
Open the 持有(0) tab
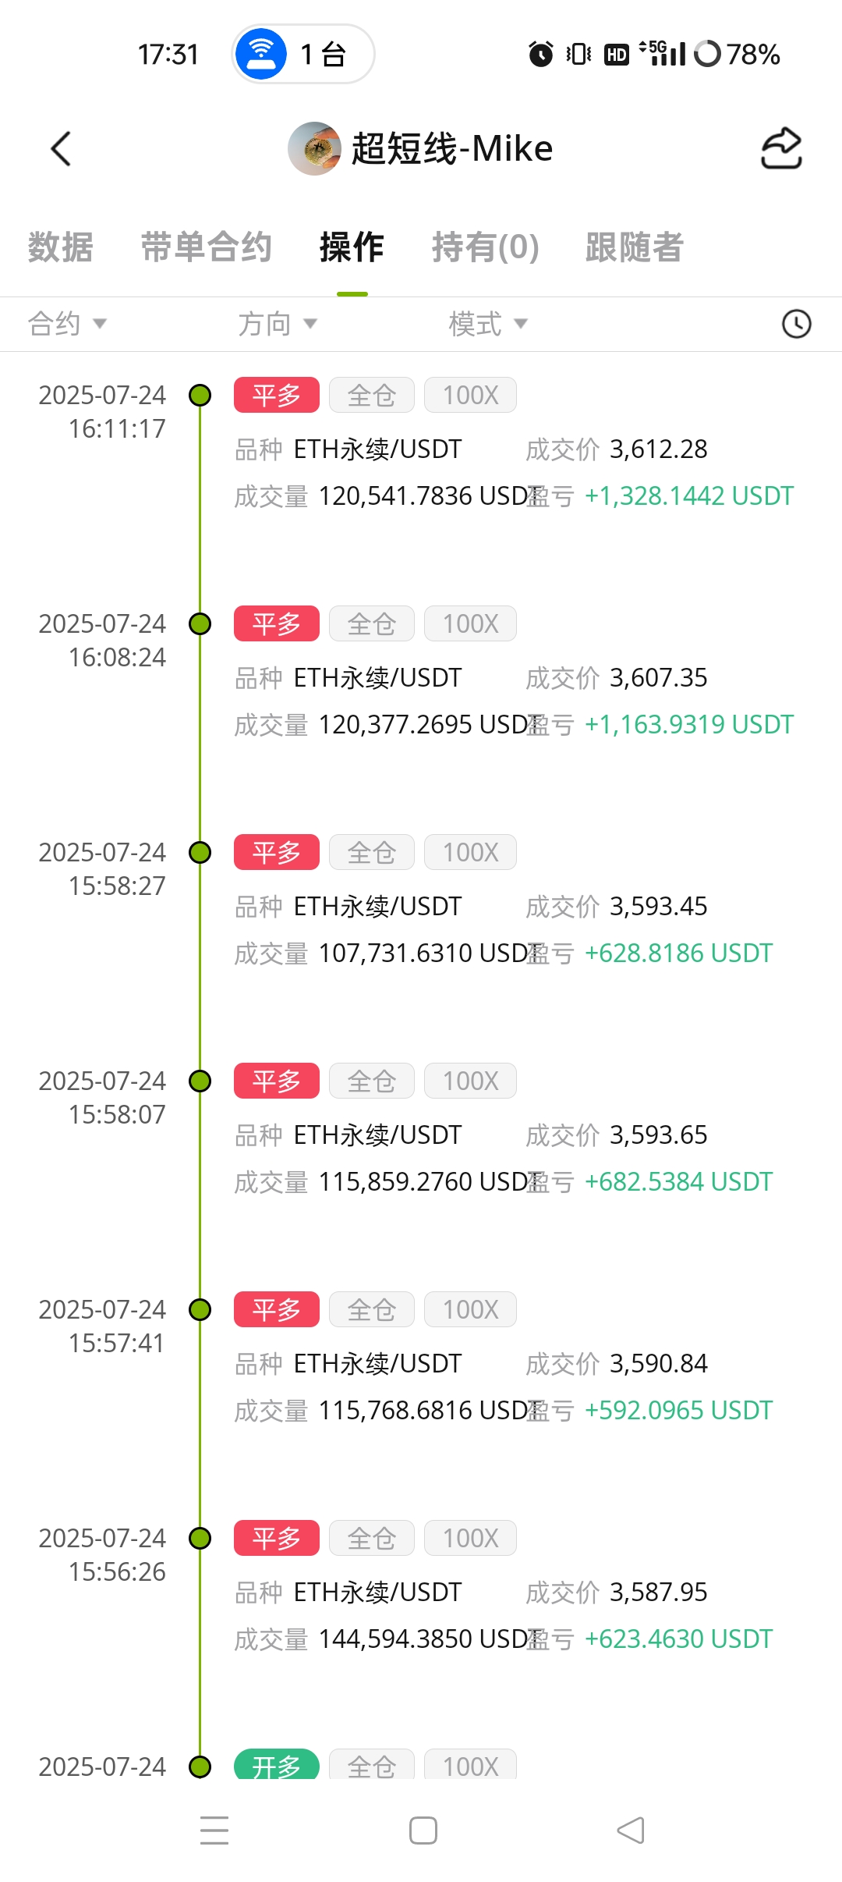click(486, 247)
